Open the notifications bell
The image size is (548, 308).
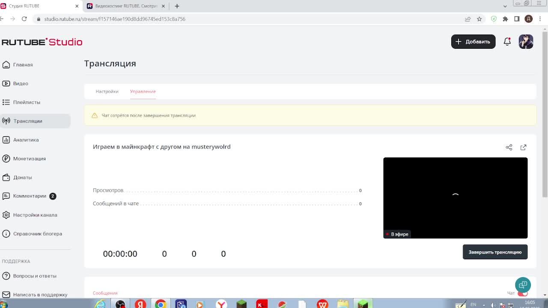507,41
